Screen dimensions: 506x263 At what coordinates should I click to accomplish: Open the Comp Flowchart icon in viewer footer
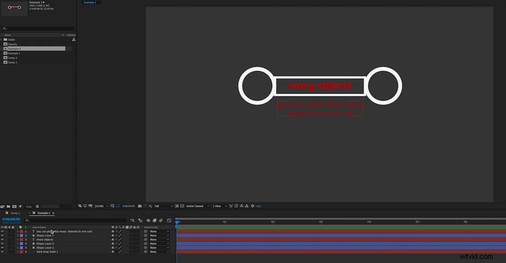[247, 206]
